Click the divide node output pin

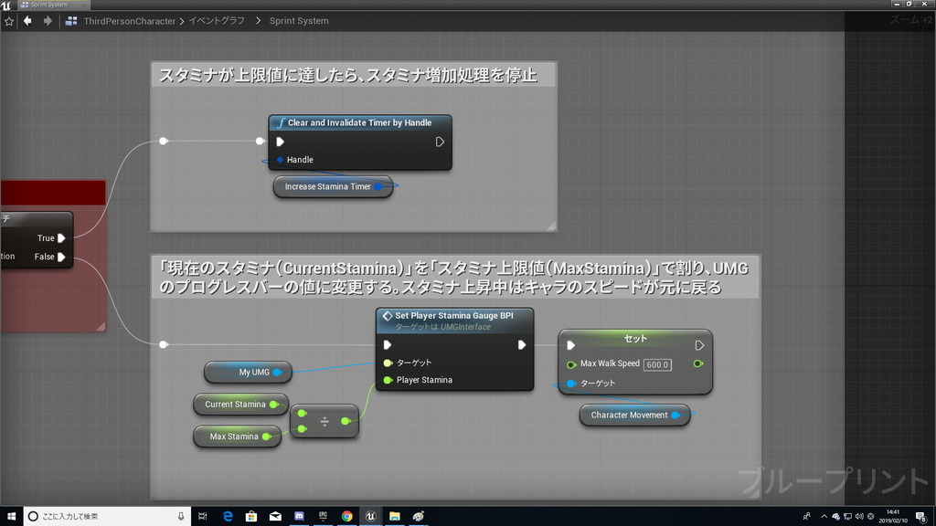345,421
